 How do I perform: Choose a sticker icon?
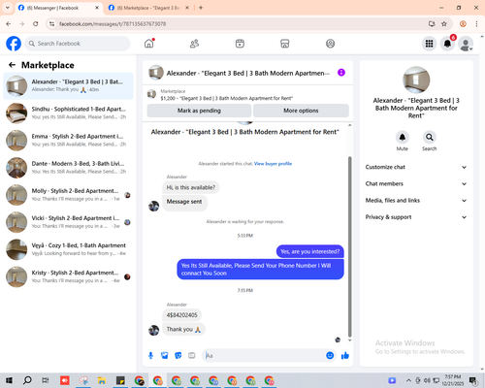(178, 356)
